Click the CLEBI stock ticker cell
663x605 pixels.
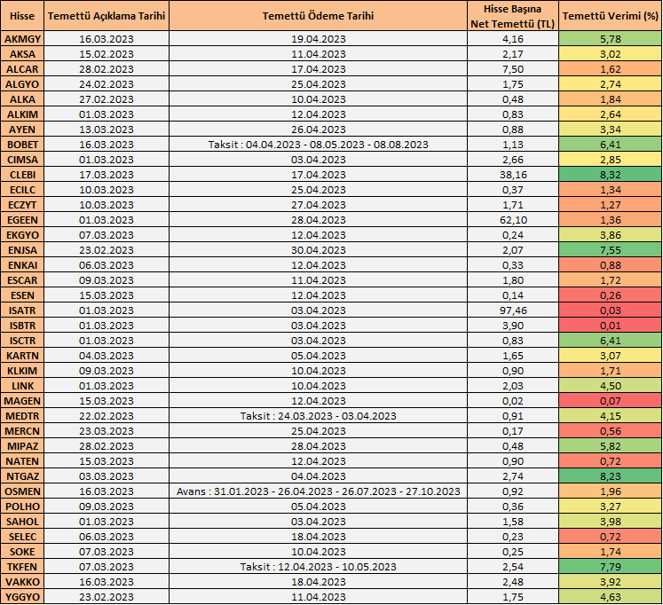point(22,175)
